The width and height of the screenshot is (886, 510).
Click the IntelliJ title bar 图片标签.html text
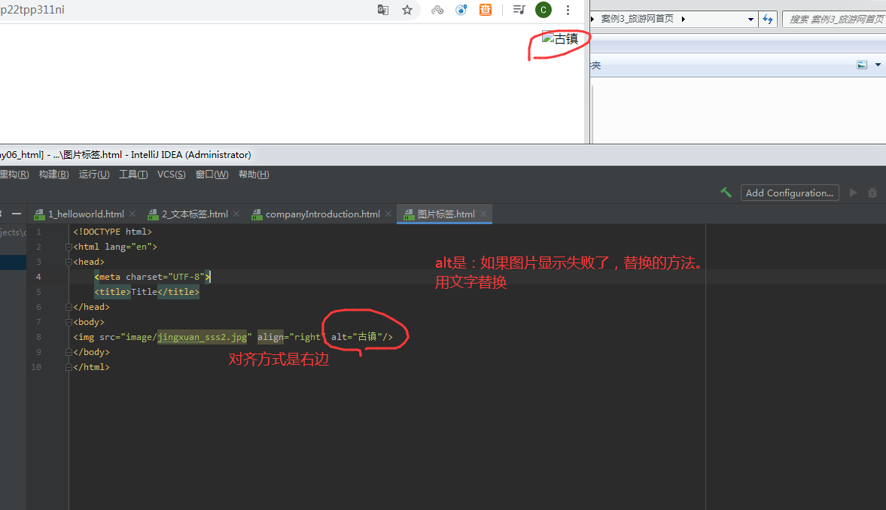93,155
